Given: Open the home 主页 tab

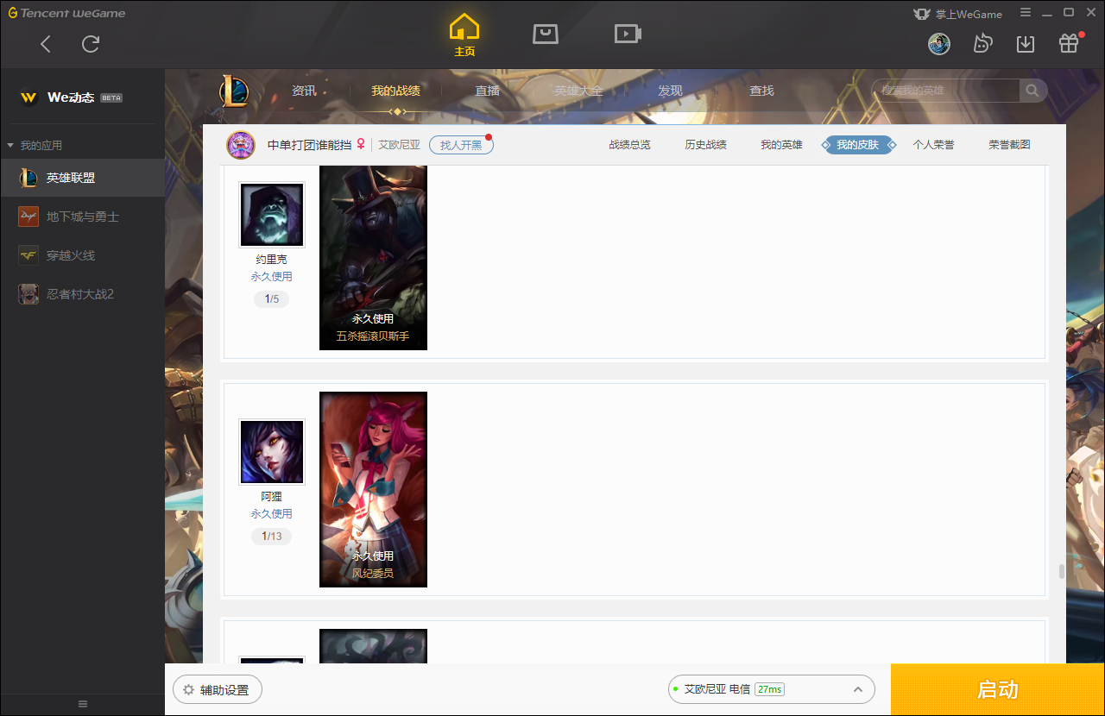Looking at the screenshot, I should tap(464, 35).
